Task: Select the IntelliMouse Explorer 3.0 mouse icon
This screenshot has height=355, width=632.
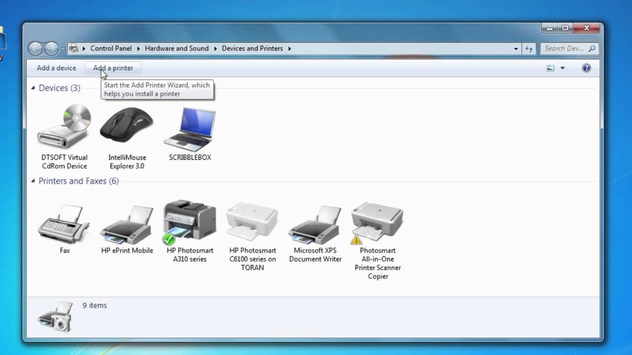Action: (x=127, y=126)
